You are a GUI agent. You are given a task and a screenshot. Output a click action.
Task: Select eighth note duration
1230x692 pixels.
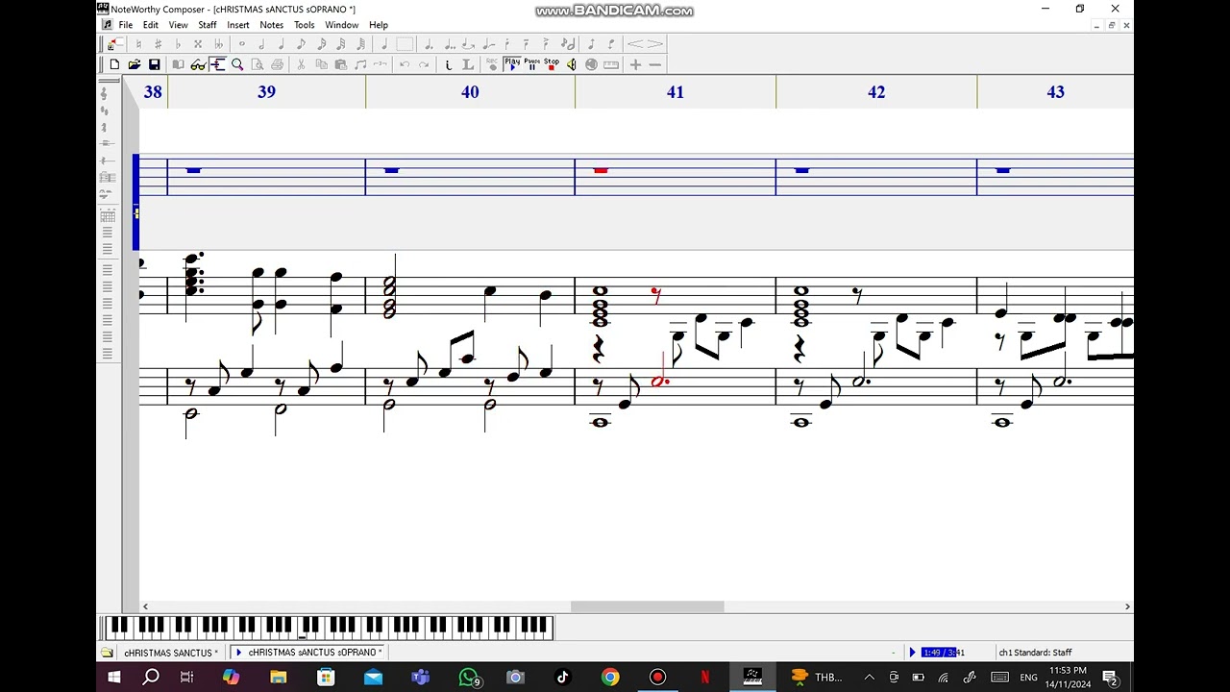pos(301,44)
